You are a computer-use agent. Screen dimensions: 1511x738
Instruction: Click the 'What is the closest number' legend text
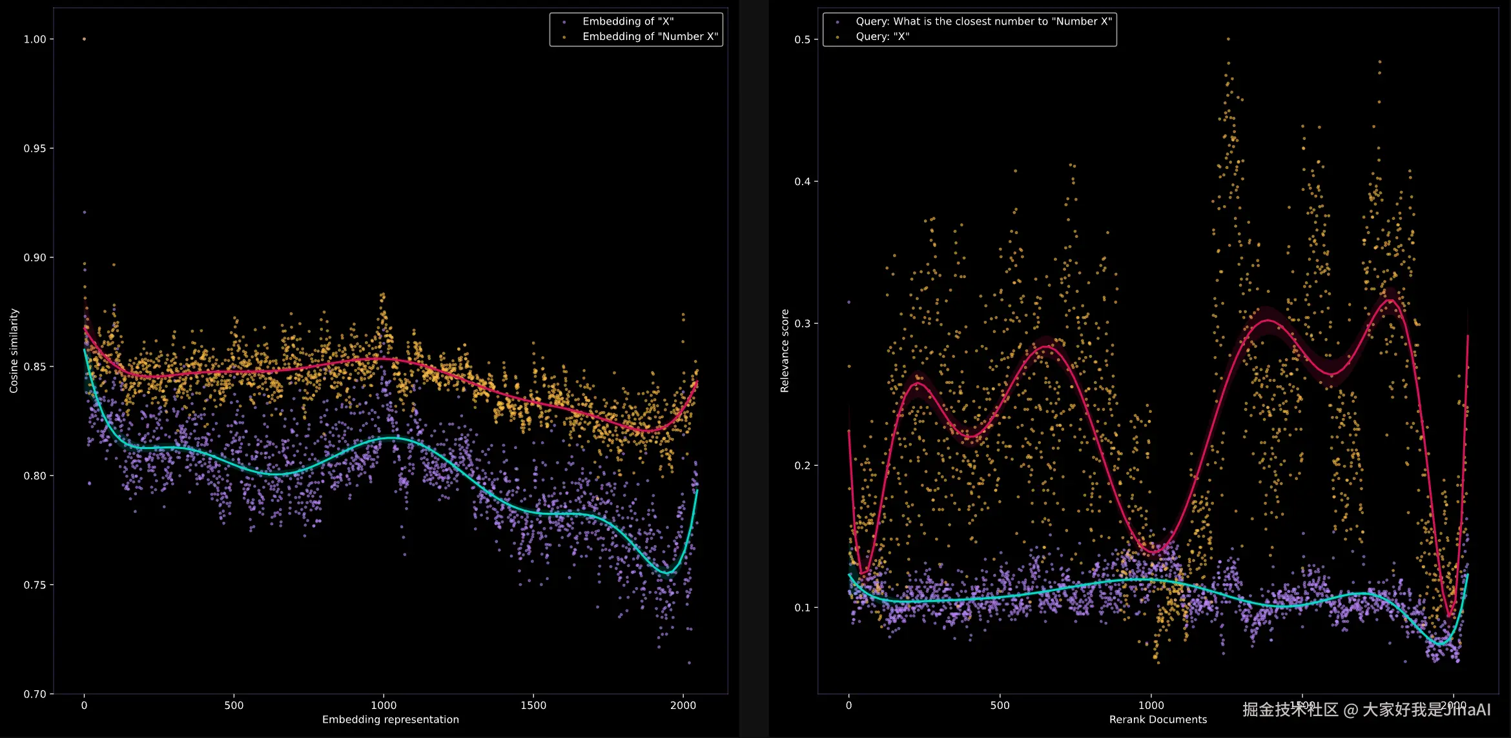(x=983, y=21)
